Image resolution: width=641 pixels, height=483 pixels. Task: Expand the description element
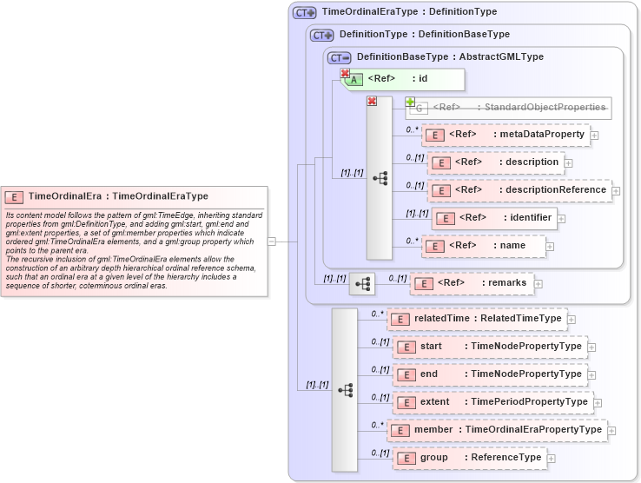[568, 163]
